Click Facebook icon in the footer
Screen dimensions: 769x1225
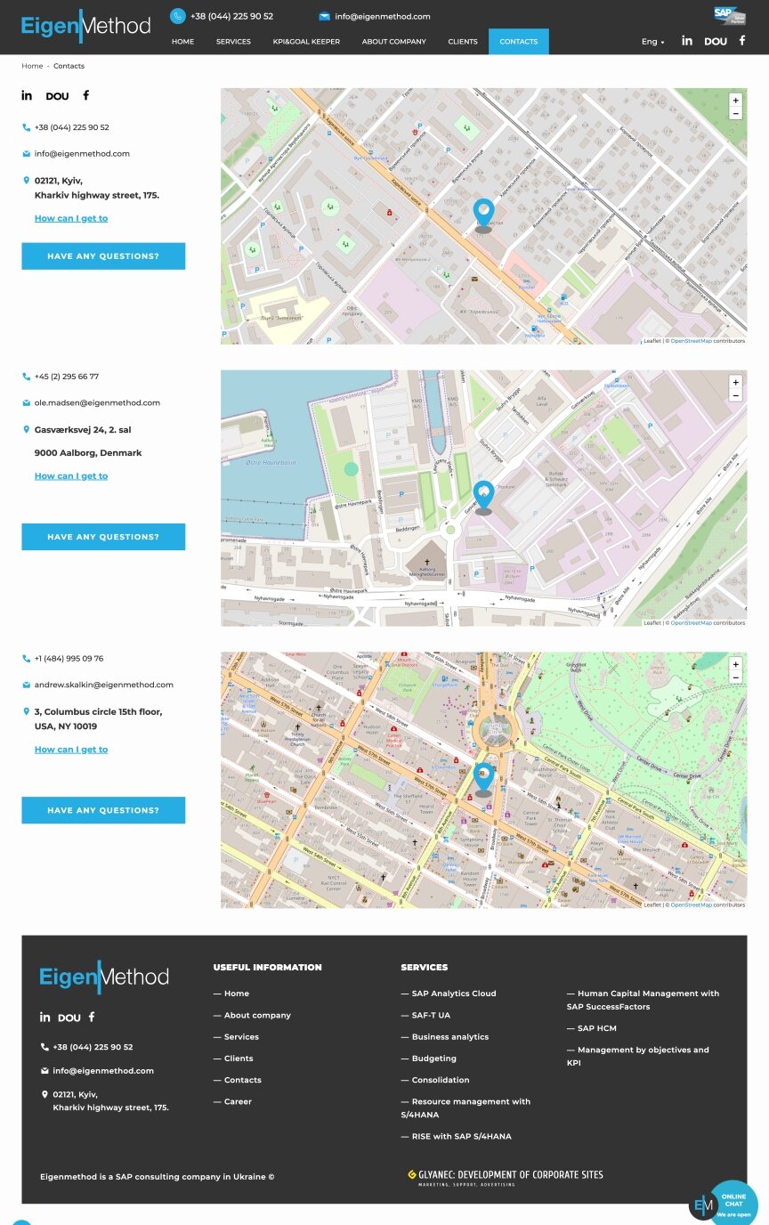(x=91, y=1017)
